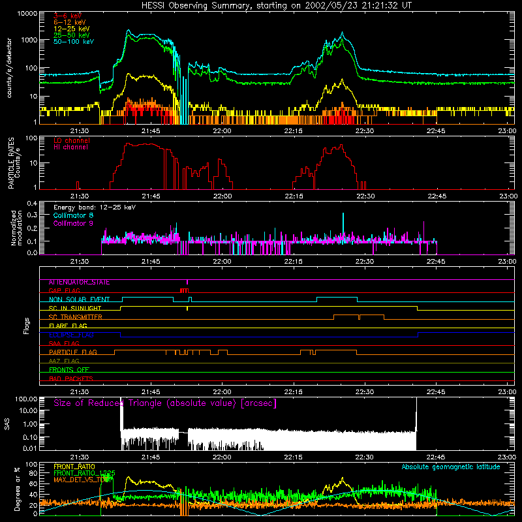
Task: Click the AAZ_FLAG label
Action: pos(64,361)
